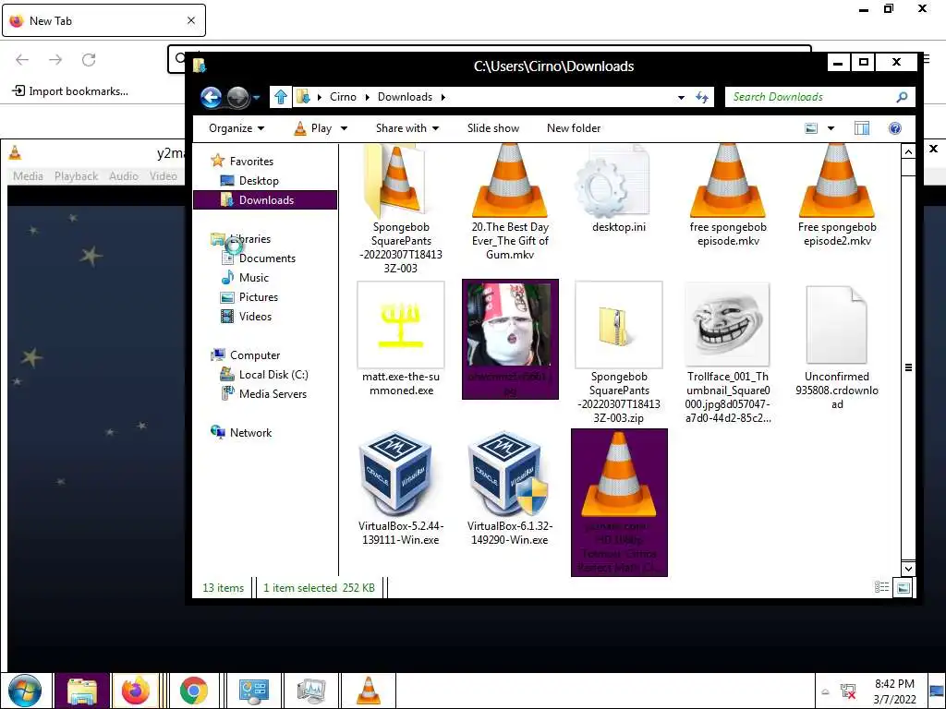Open the Audio menu in VLC

(124, 176)
